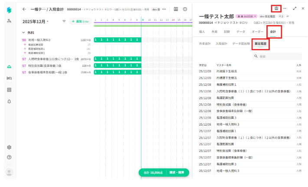Click the 請求・精算 button
308x187 pixels.
pyautogui.click(x=177, y=172)
